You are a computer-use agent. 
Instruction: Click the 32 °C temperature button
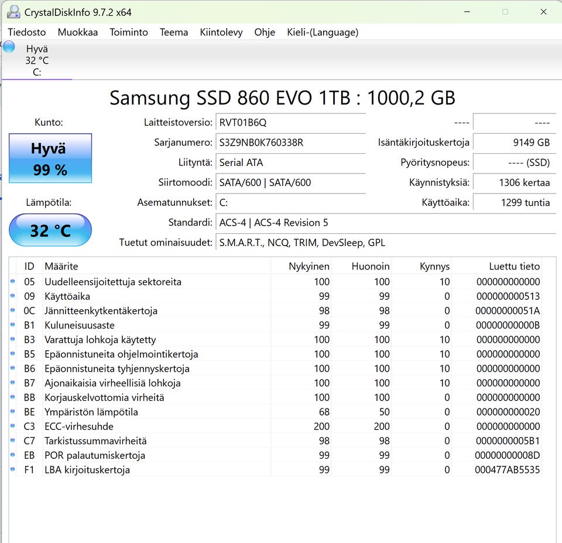pyautogui.click(x=50, y=230)
